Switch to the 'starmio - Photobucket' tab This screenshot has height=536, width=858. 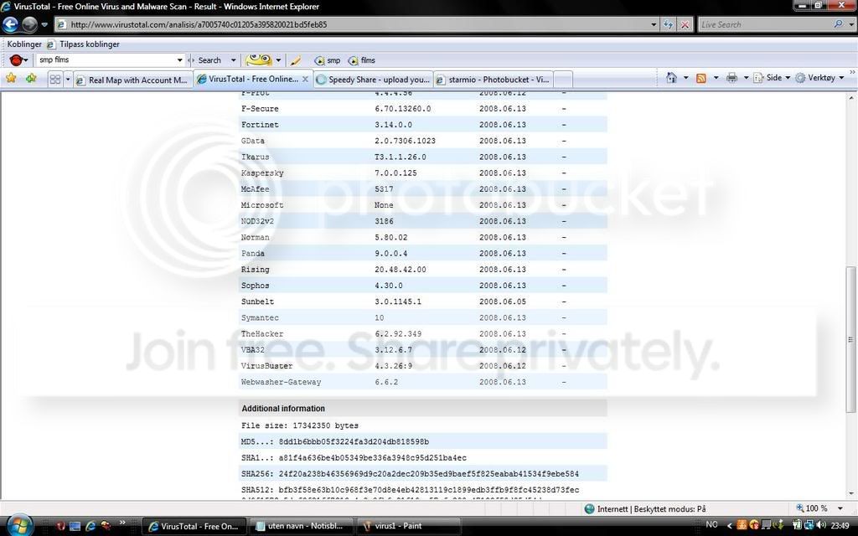click(x=494, y=80)
